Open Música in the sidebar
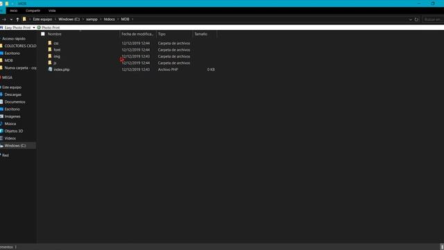 point(10,124)
